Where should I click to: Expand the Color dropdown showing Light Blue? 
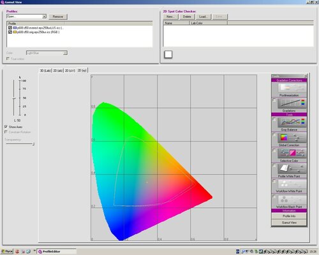[65, 53]
